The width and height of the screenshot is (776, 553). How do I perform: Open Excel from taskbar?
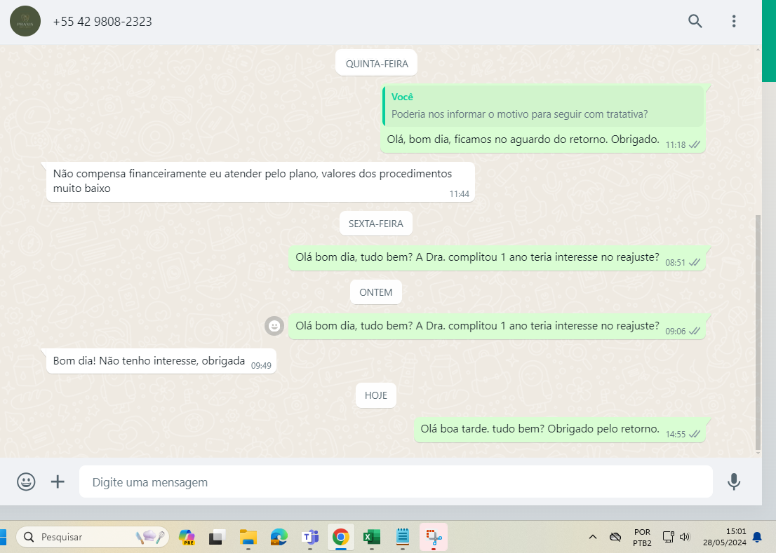point(372,537)
